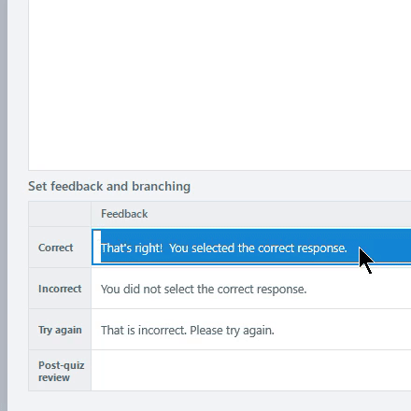Image resolution: width=411 pixels, height=411 pixels.
Task: Select the Post-quiz review row label
Action: pos(61,371)
